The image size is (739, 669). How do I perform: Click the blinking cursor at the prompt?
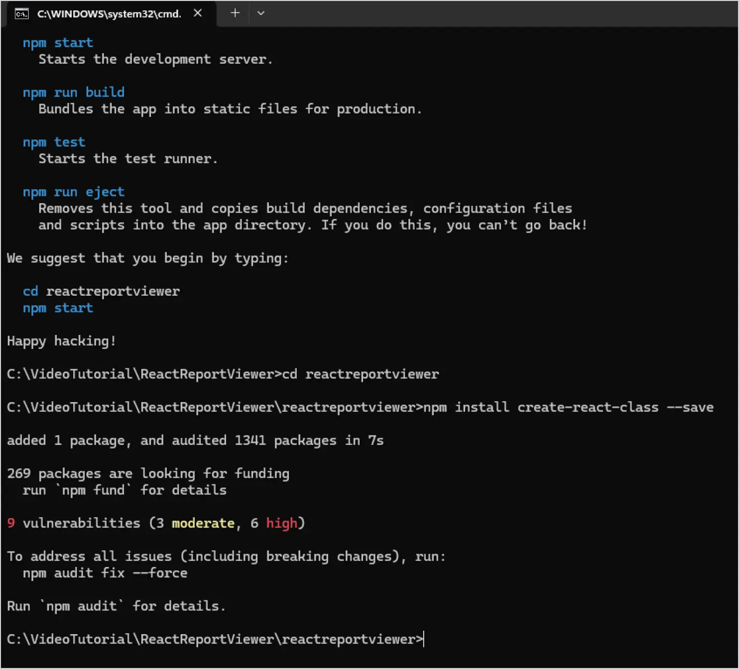pos(423,639)
